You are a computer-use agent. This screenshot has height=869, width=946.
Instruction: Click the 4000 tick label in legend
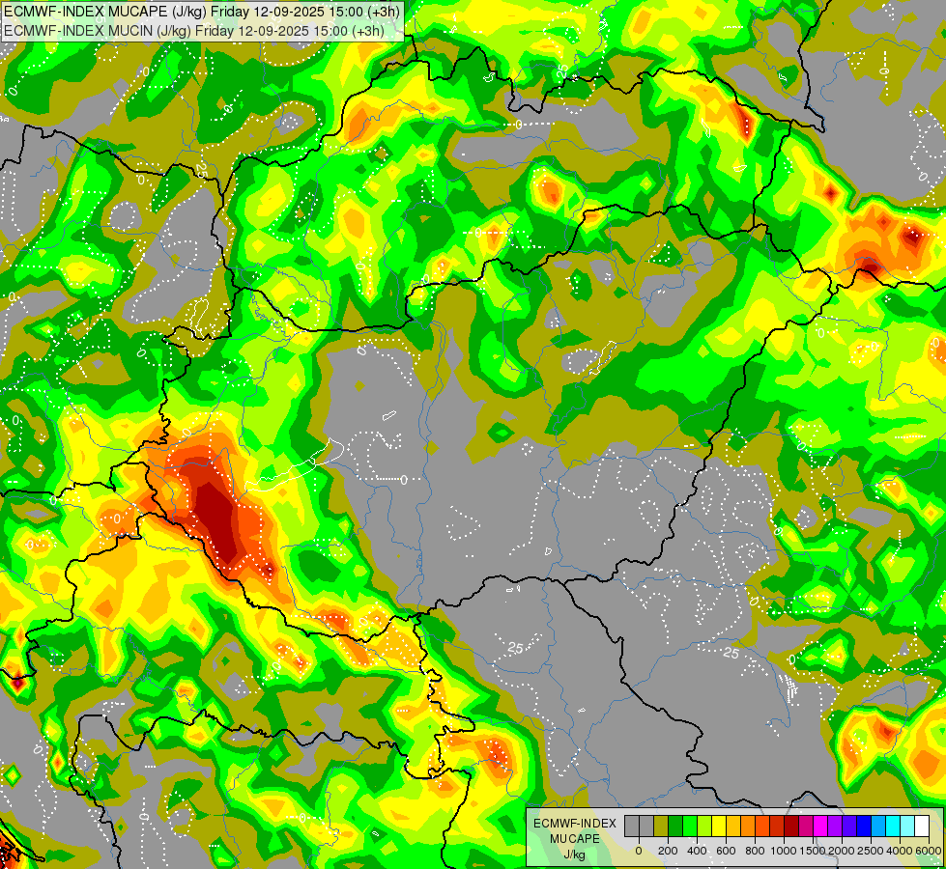point(900,851)
